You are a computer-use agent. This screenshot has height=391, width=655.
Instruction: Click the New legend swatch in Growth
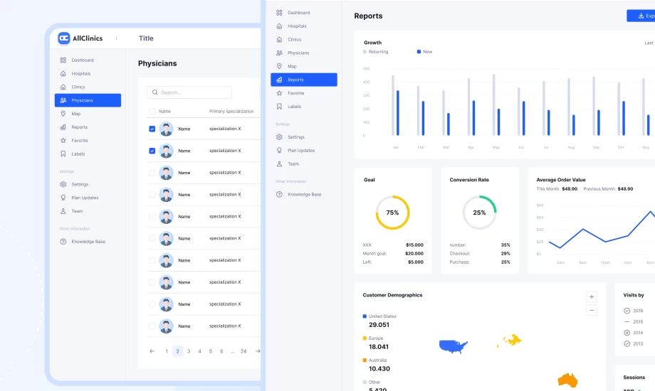(419, 52)
